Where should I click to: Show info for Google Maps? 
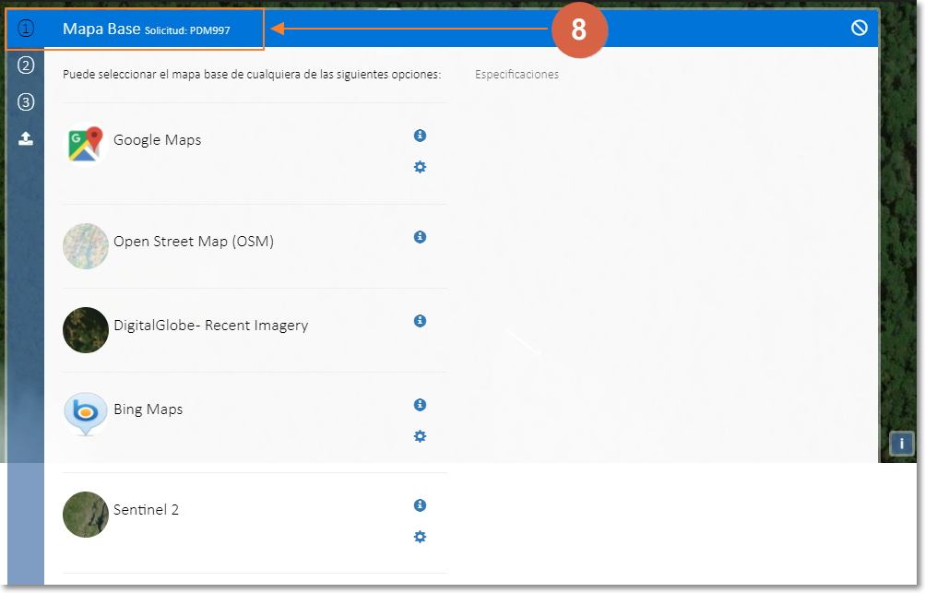(420, 136)
